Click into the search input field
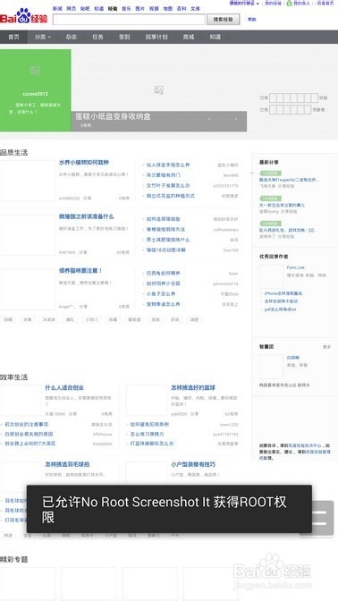This screenshot has width=338, height=601. pos(129,19)
